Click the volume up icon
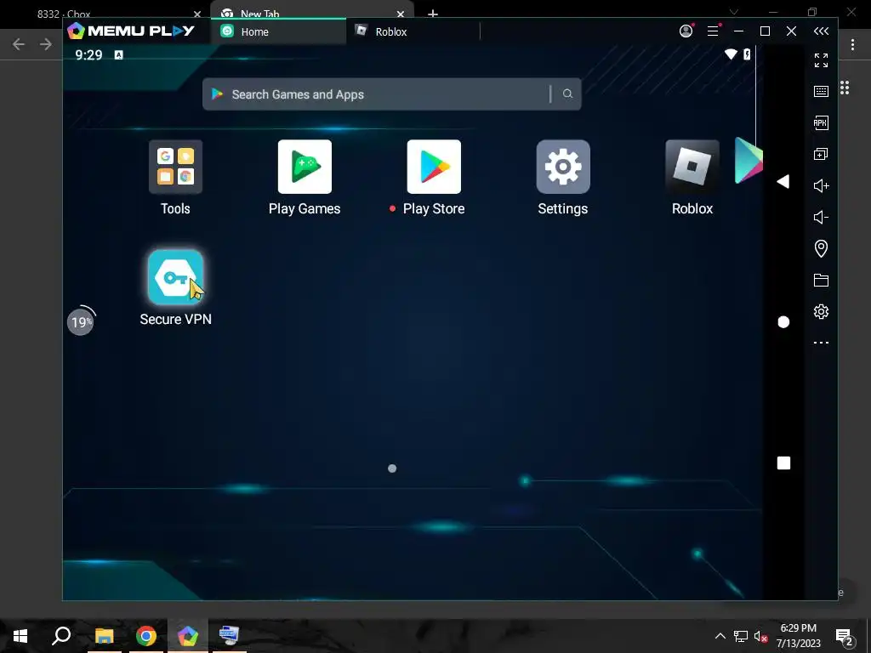This screenshot has width=871, height=653. pyautogui.click(x=821, y=185)
